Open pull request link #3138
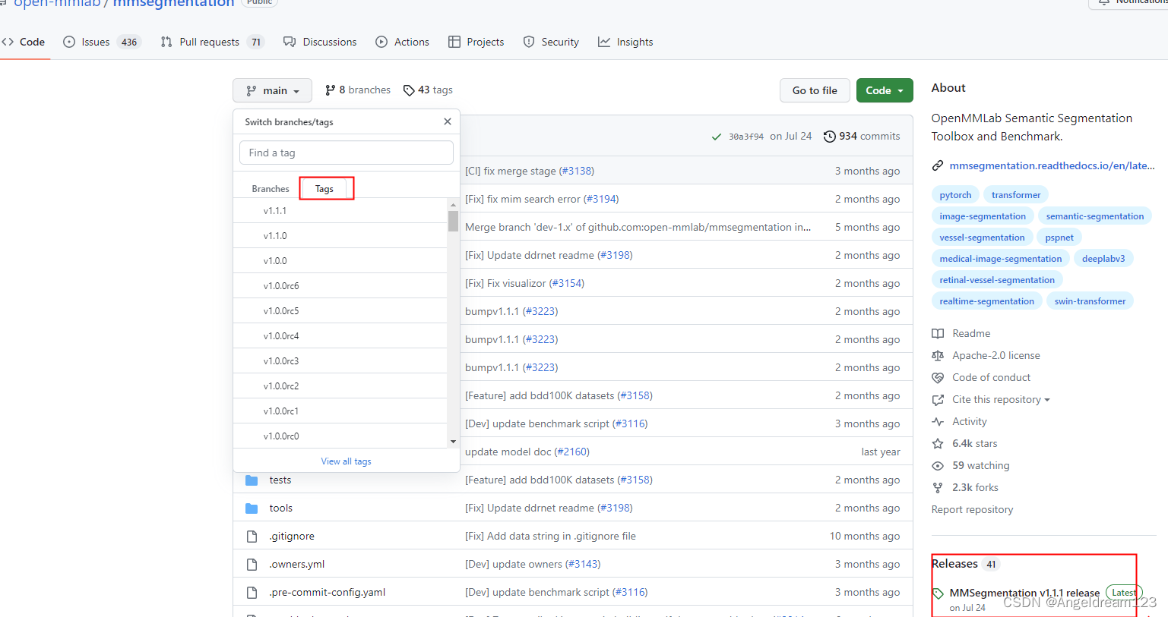Viewport: 1168px width, 617px height. pyautogui.click(x=577, y=171)
